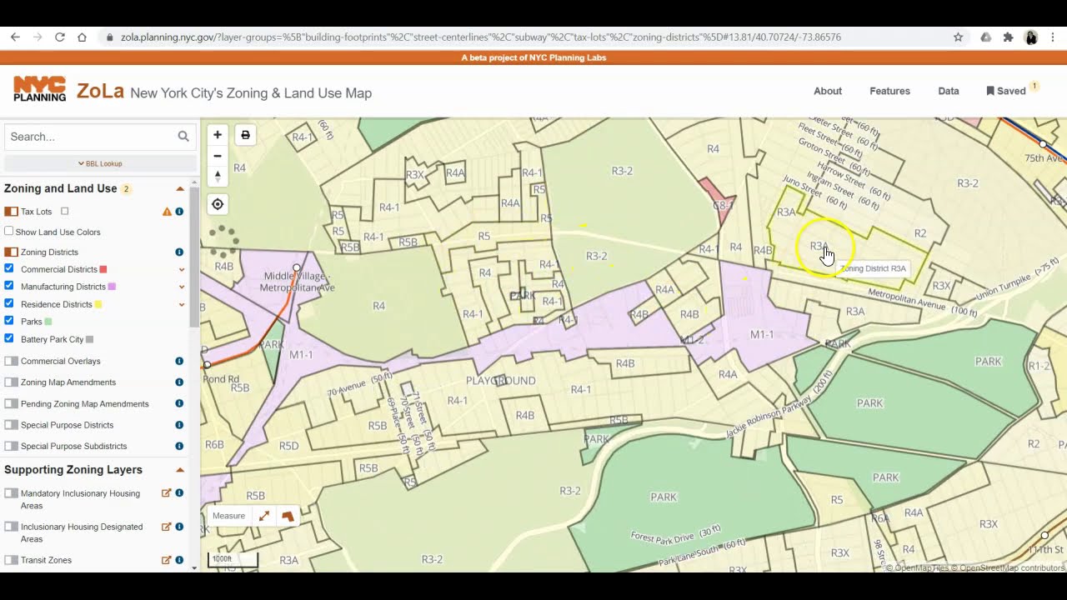Open the Data menu item
This screenshot has height=600, width=1067.
[949, 91]
